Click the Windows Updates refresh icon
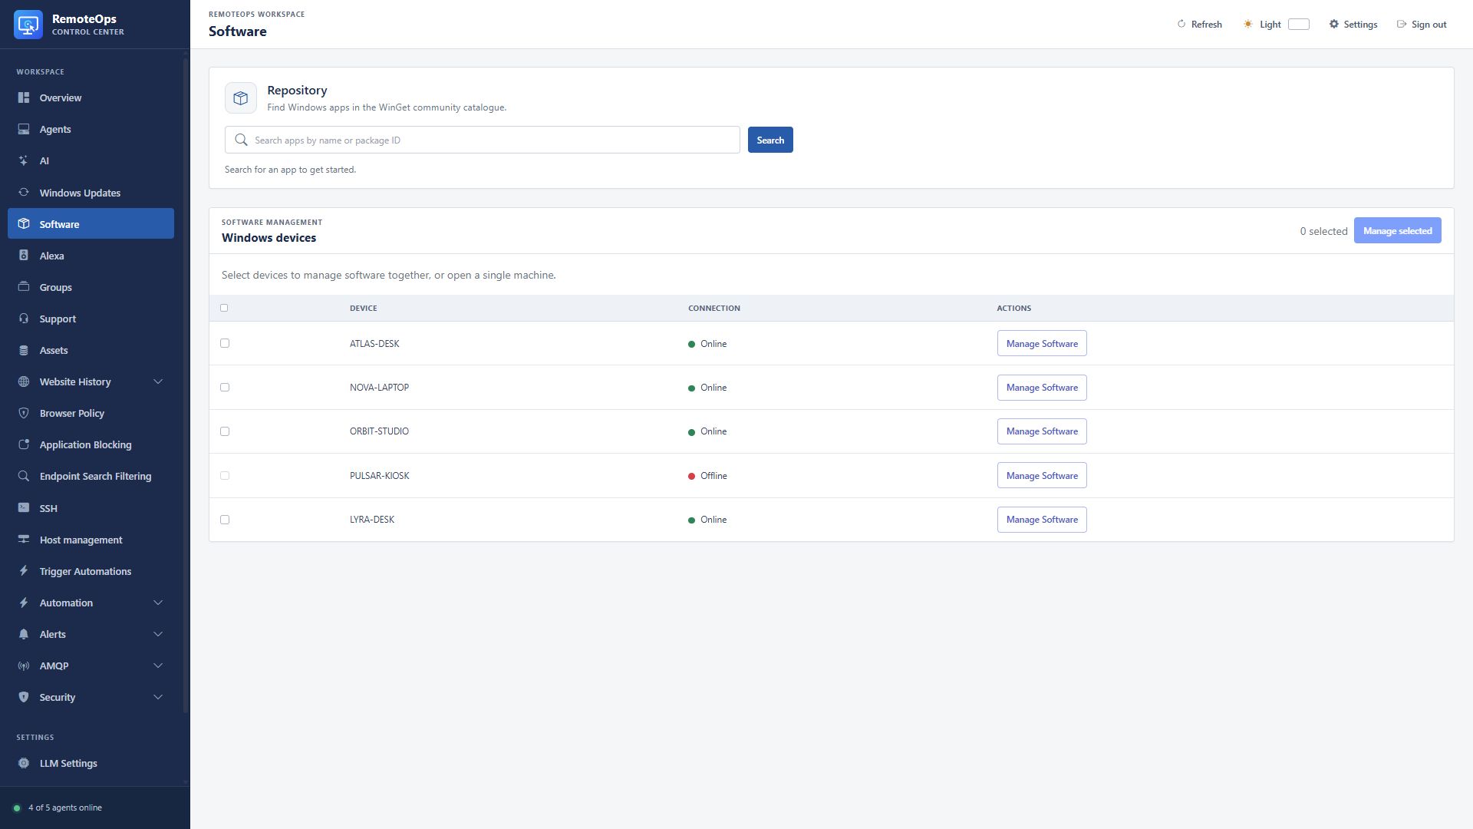The image size is (1473, 829). click(24, 193)
